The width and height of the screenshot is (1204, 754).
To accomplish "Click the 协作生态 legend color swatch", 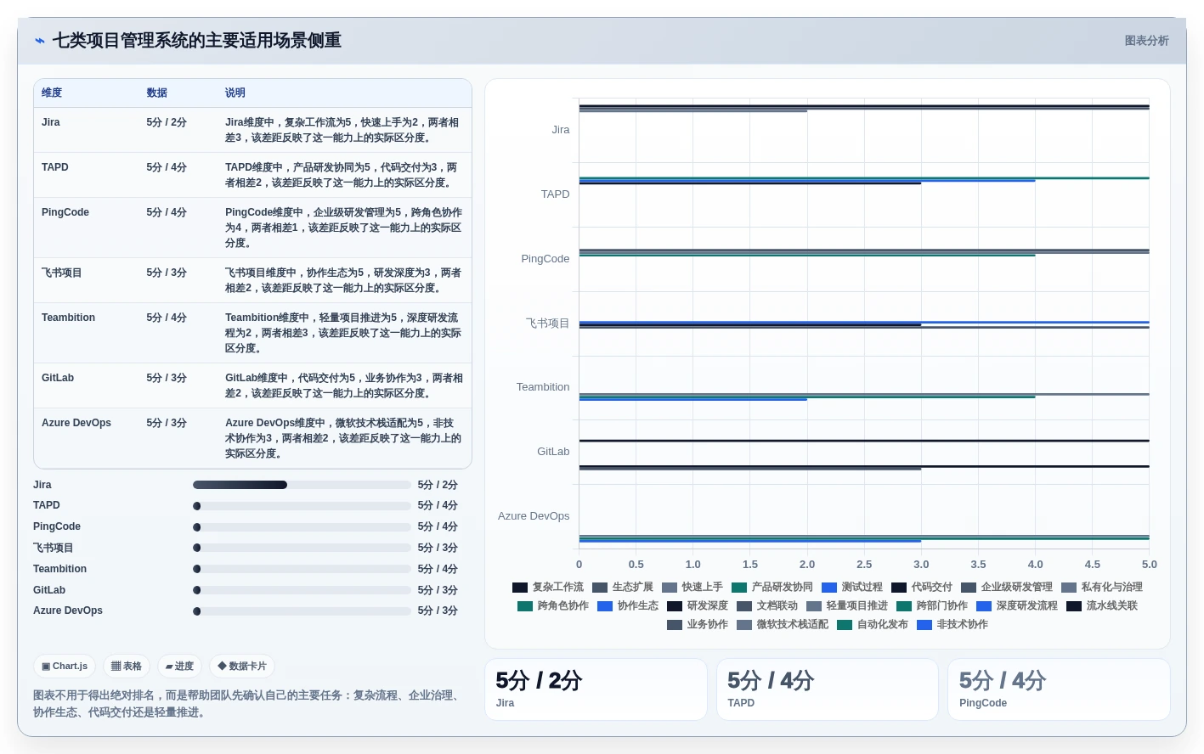I will pyautogui.click(x=605, y=606).
